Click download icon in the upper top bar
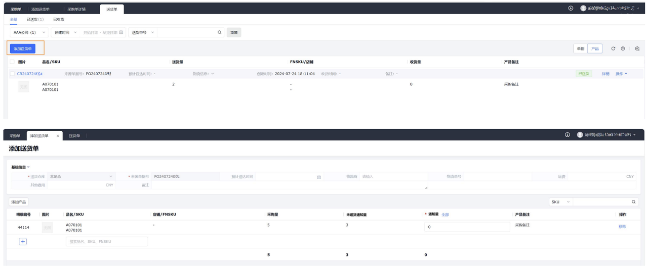This screenshot has height=268, width=648. coord(571,8)
